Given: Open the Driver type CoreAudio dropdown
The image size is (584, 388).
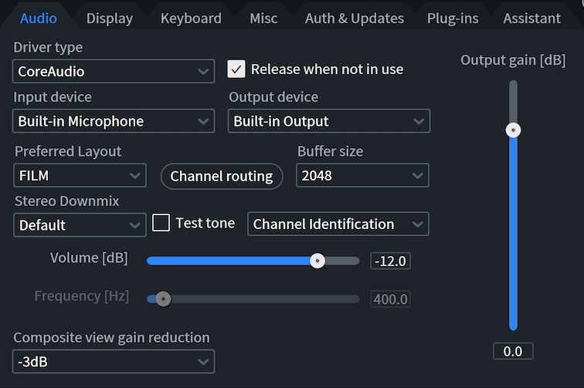Looking at the screenshot, I should click(x=114, y=71).
